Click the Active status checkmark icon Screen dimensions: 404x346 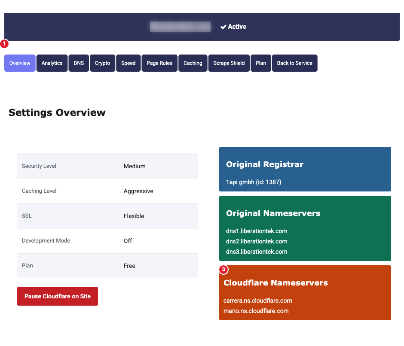click(x=223, y=27)
